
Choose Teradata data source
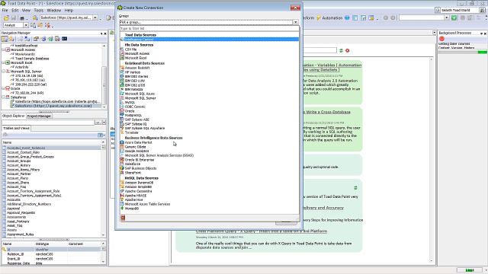pos(131,132)
